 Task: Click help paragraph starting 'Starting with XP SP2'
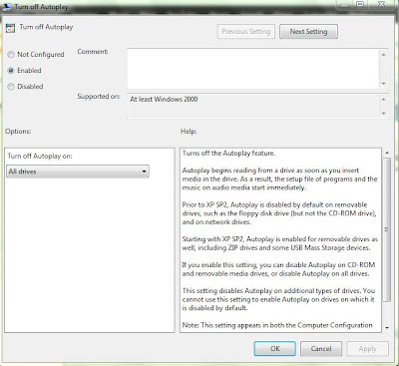(280, 243)
